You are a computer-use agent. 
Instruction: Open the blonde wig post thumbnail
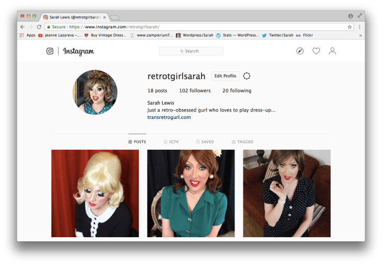coord(95,193)
